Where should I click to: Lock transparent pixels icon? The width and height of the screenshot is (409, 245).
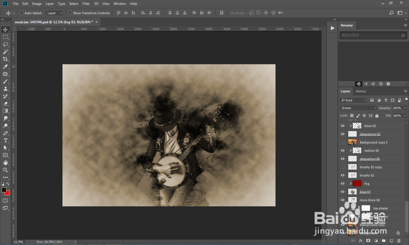pyautogui.click(x=352, y=116)
